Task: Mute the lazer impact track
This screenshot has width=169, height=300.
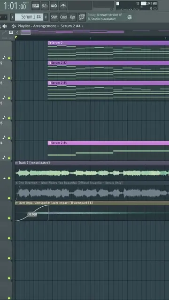Action: pos(9,218)
